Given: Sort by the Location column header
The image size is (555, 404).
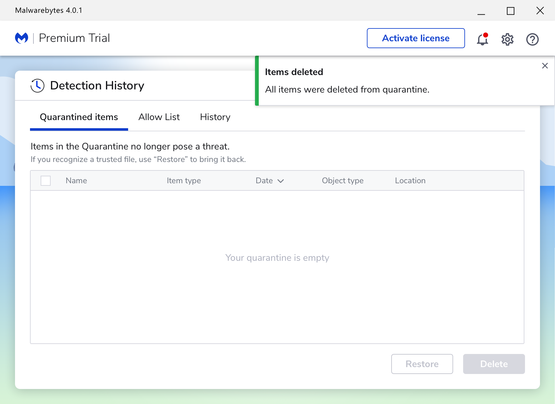Looking at the screenshot, I should point(410,180).
